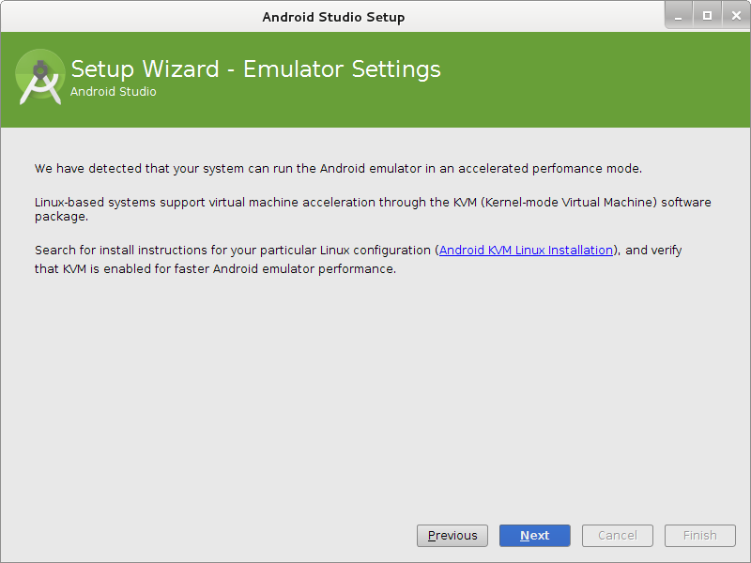751x563 pixels.
Task: Maximize the Android Studio Setup window
Action: [x=707, y=15]
